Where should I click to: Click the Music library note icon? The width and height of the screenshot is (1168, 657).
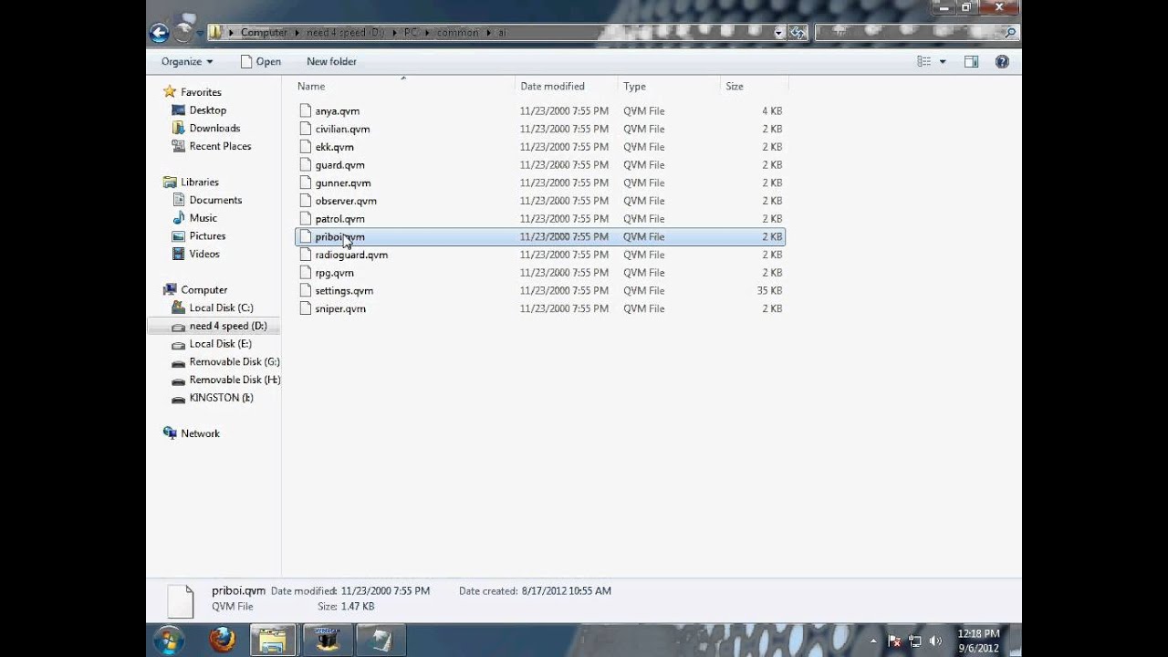(x=179, y=218)
